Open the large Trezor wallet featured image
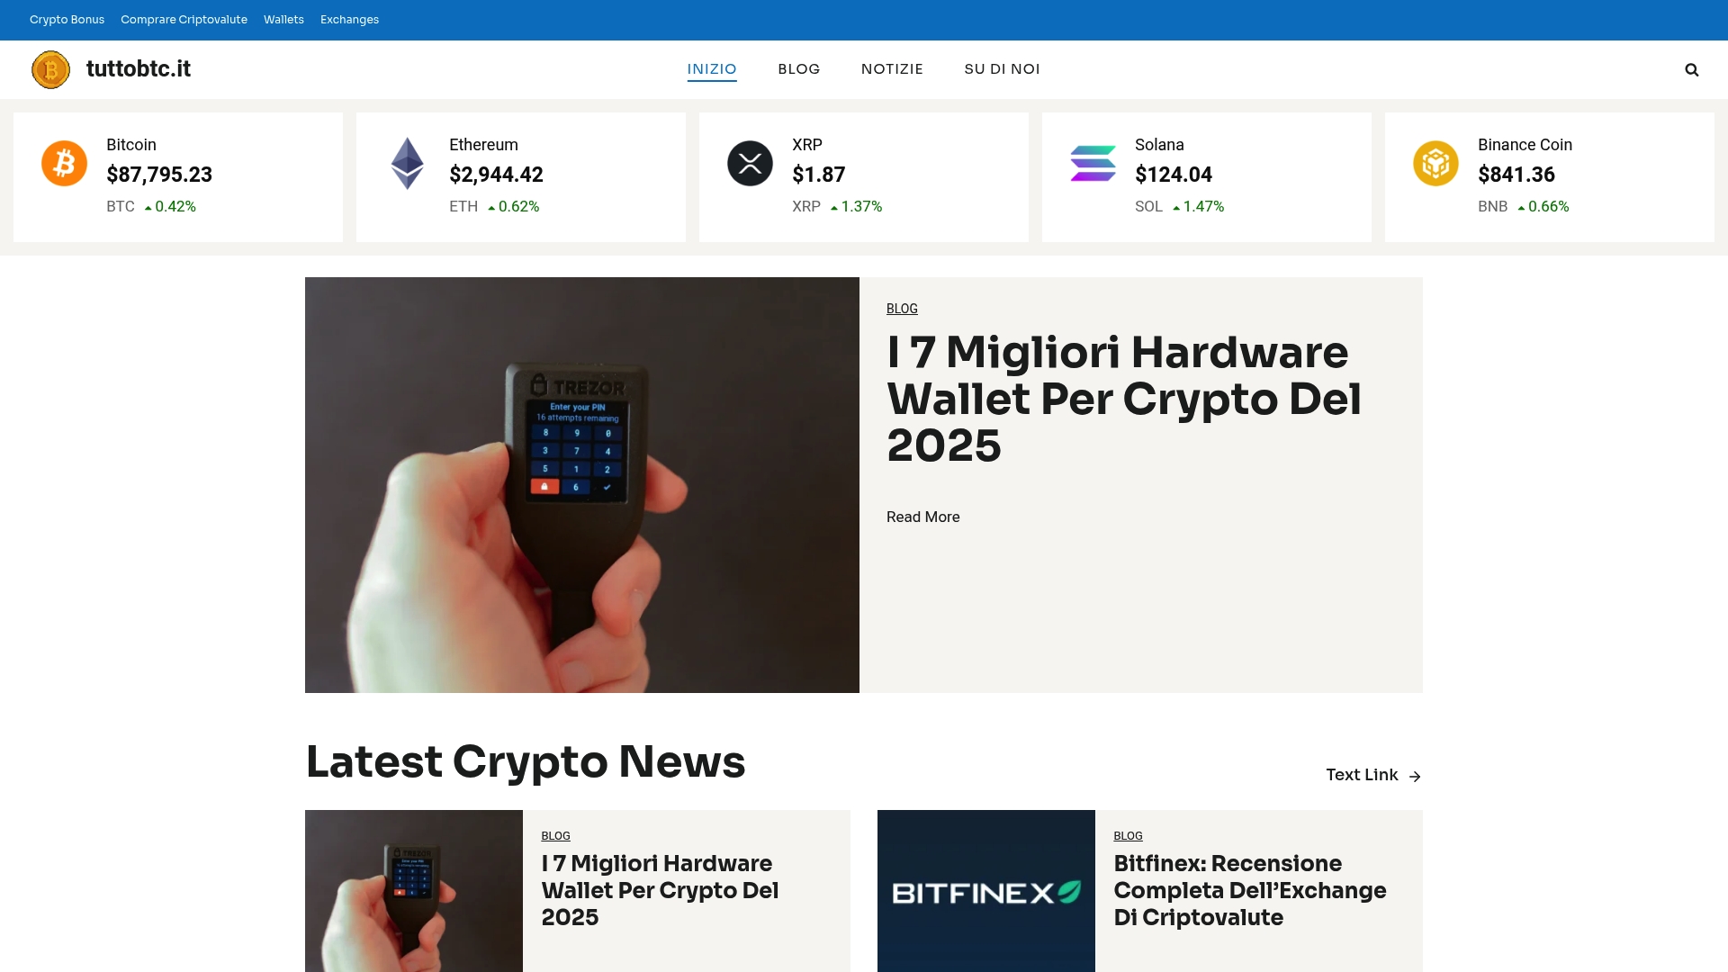This screenshot has height=972, width=1728. [x=582, y=485]
